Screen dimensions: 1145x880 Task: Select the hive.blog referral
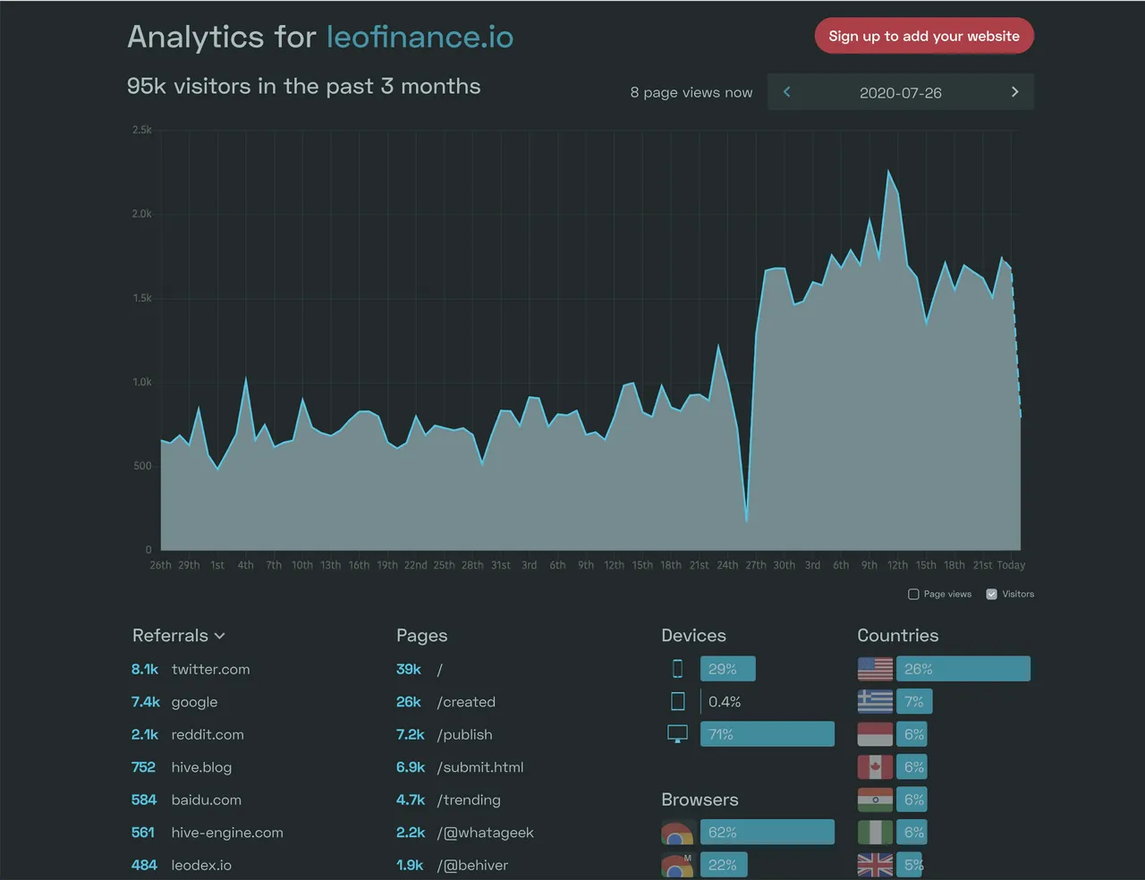click(x=201, y=767)
